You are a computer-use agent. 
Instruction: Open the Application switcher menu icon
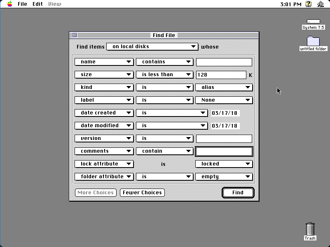[321, 4]
